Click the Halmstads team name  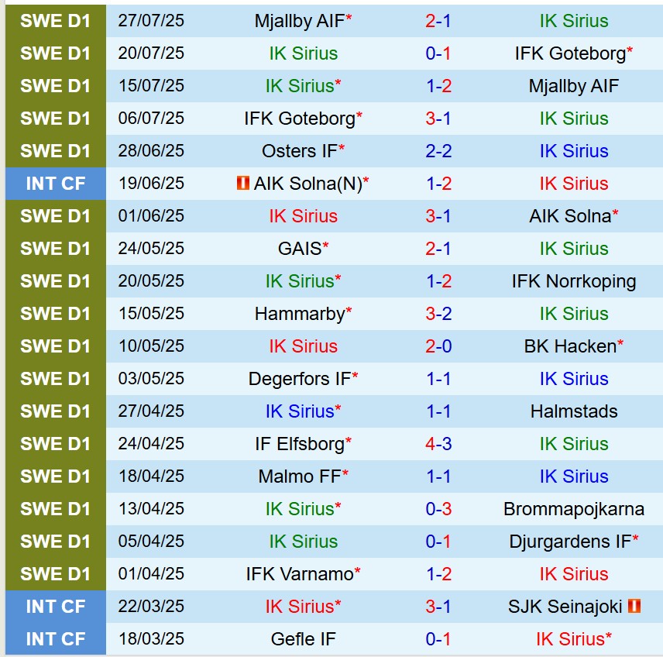tap(574, 411)
